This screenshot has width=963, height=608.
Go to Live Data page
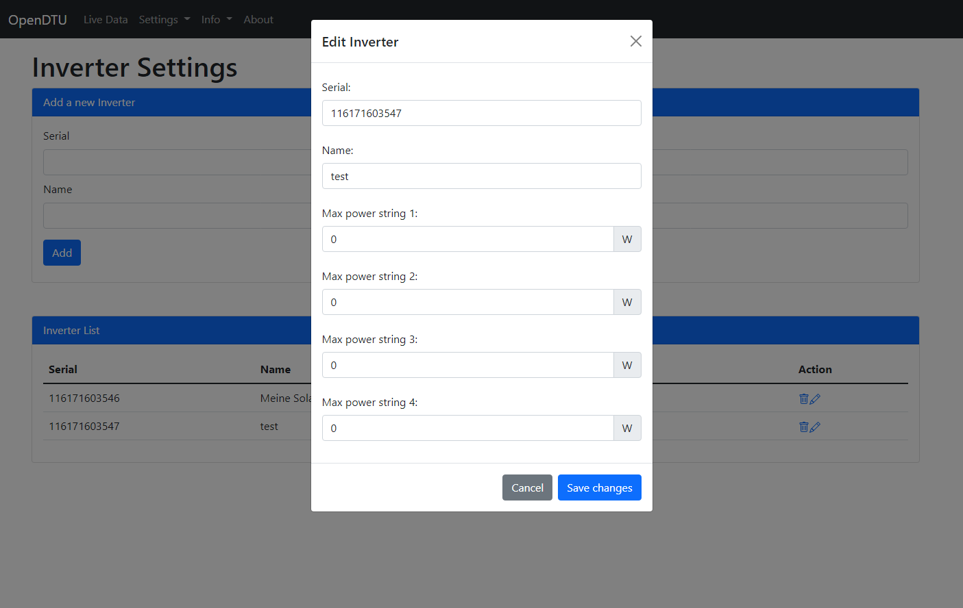[106, 19]
